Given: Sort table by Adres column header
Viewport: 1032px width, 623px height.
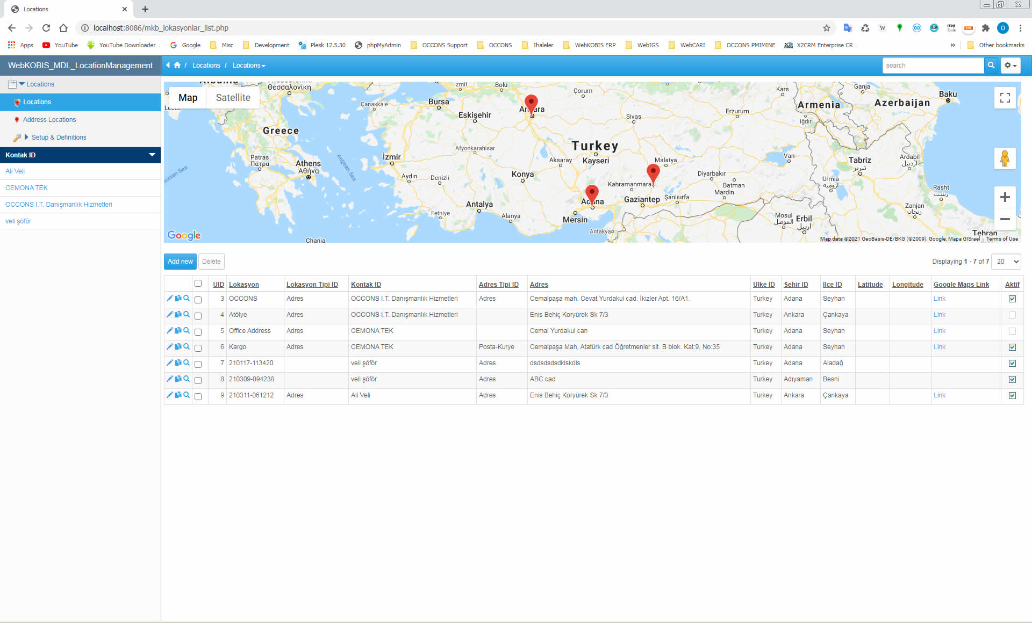Looking at the screenshot, I should click(x=539, y=285).
